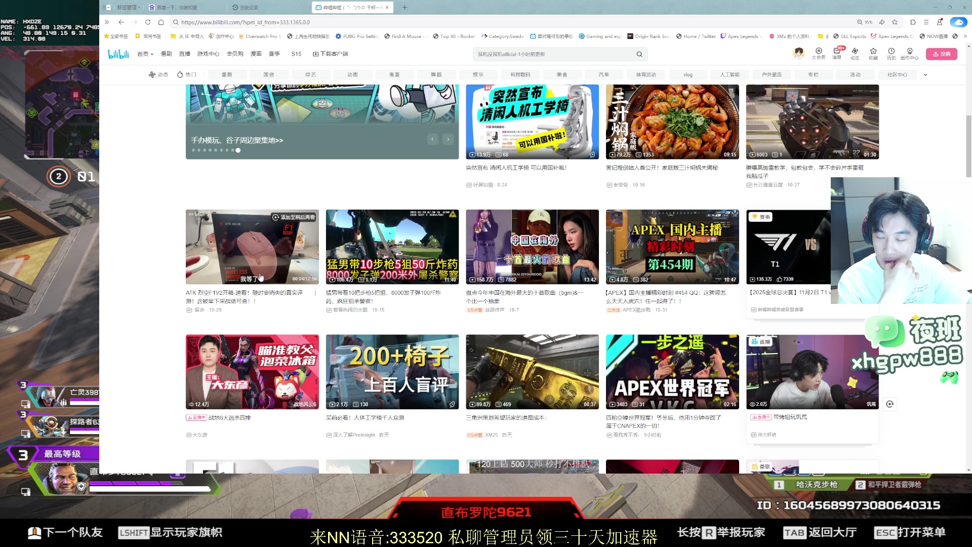The height and width of the screenshot is (547, 972).
Task: Open the 游戏中心 navigation menu item
Action: [209, 54]
